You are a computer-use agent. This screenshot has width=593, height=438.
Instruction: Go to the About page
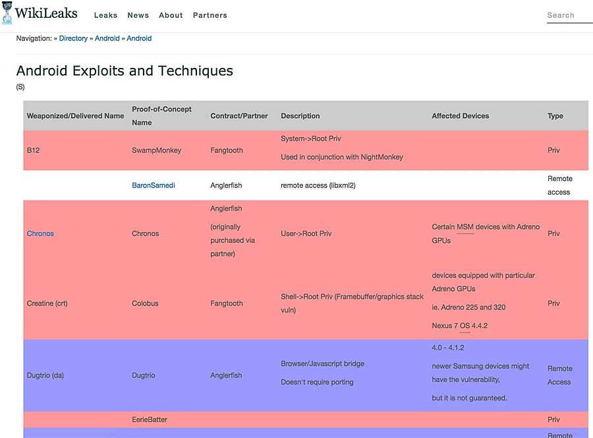pyautogui.click(x=171, y=15)
